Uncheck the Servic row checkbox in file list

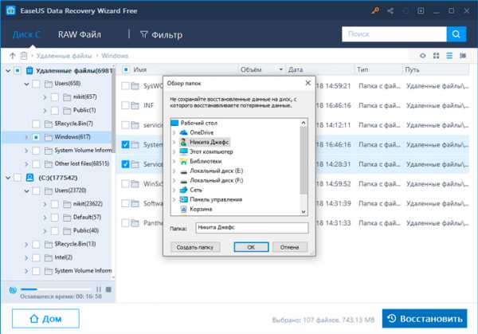click(125, 164)
